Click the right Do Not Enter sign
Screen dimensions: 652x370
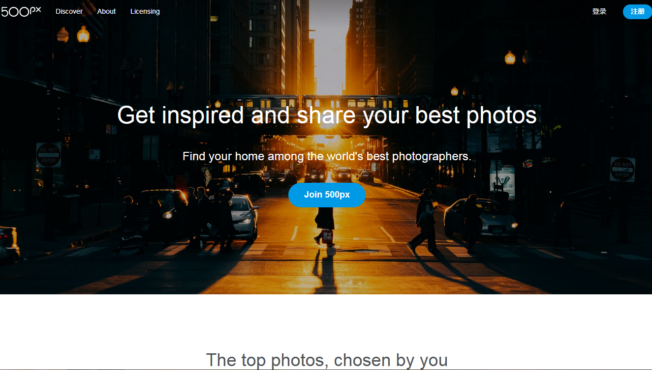(x=622, y=170)
